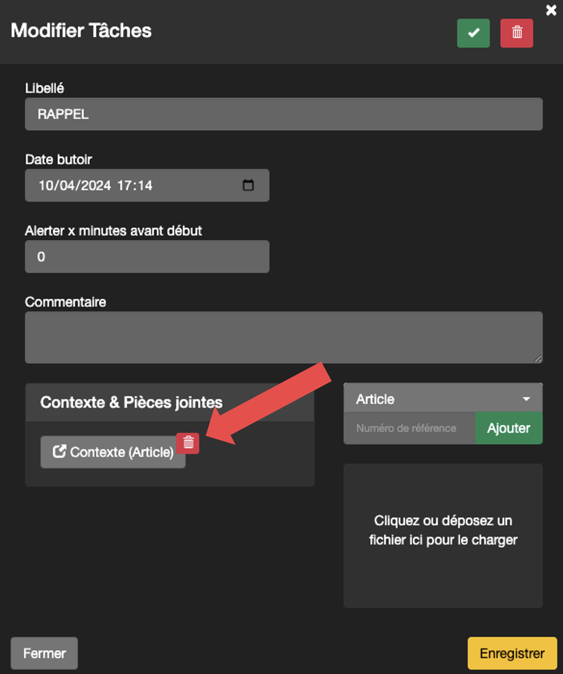Expand the list using the Article dropdown arrow

click(x=526, y=399)
